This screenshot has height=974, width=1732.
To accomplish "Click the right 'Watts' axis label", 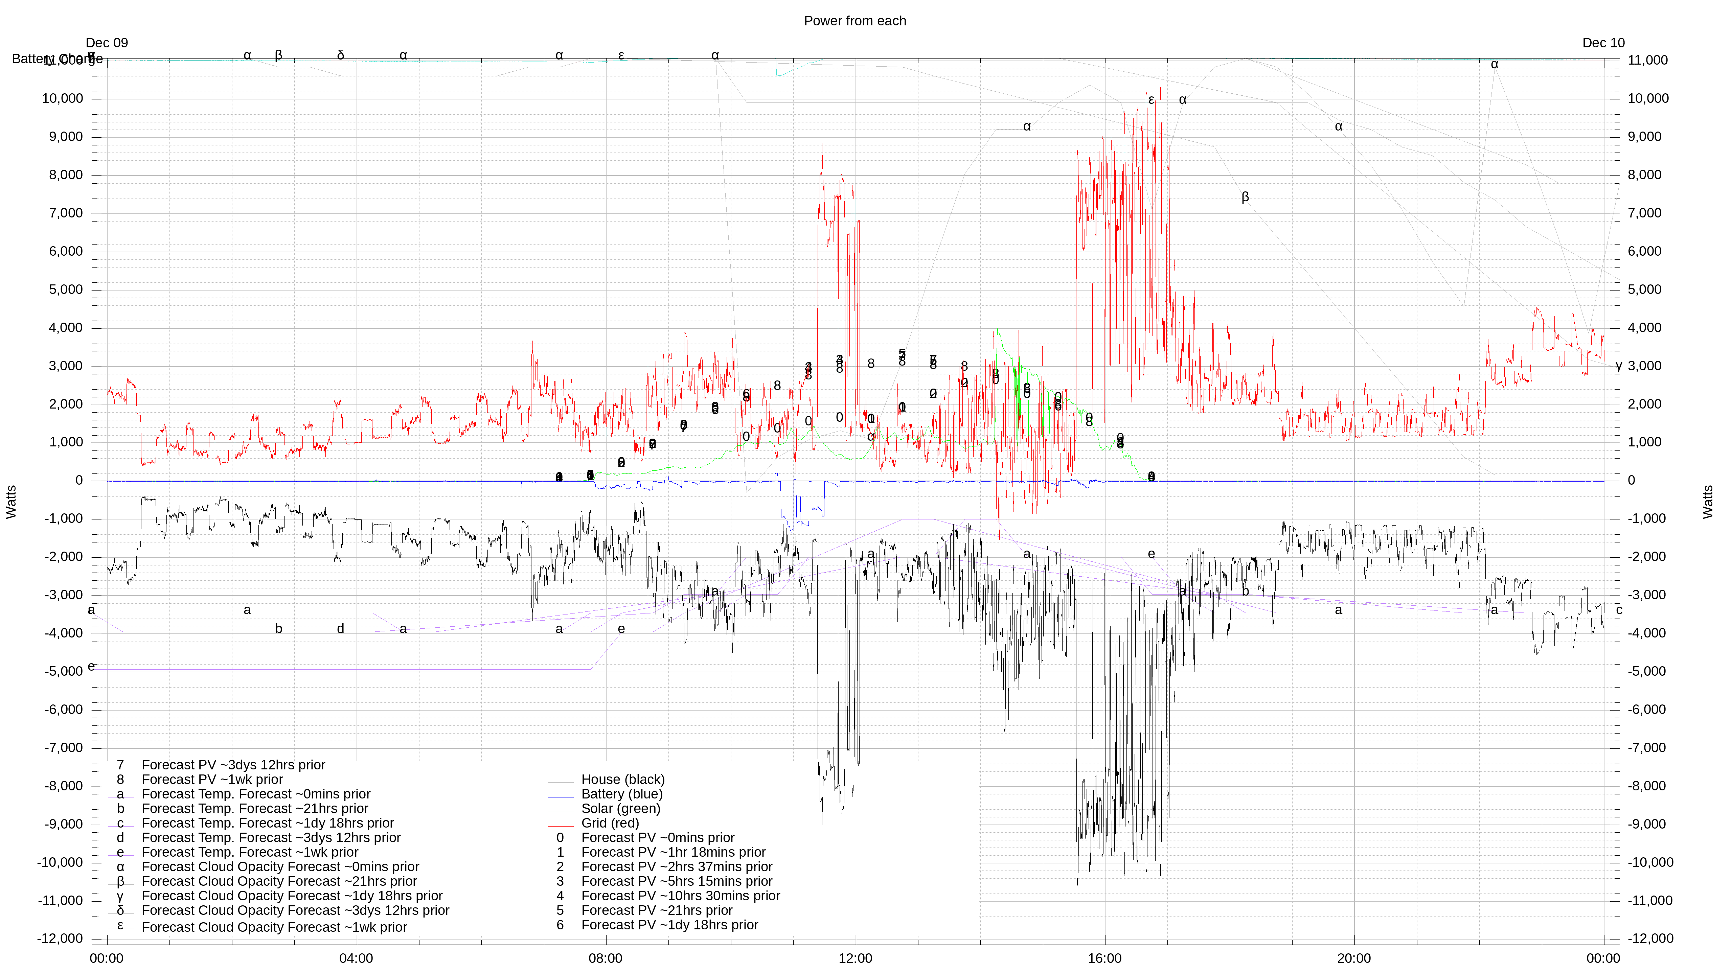I will click(x=1708, y=502).
